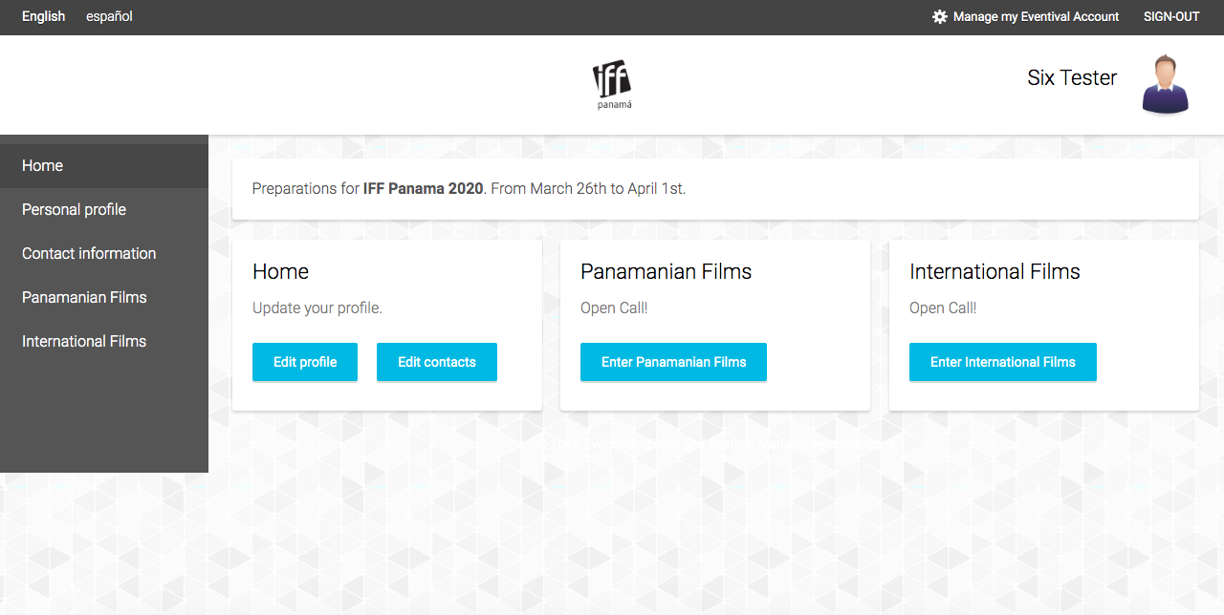
Task: Open Contact information in sidebar
Action: pos(104,253)
